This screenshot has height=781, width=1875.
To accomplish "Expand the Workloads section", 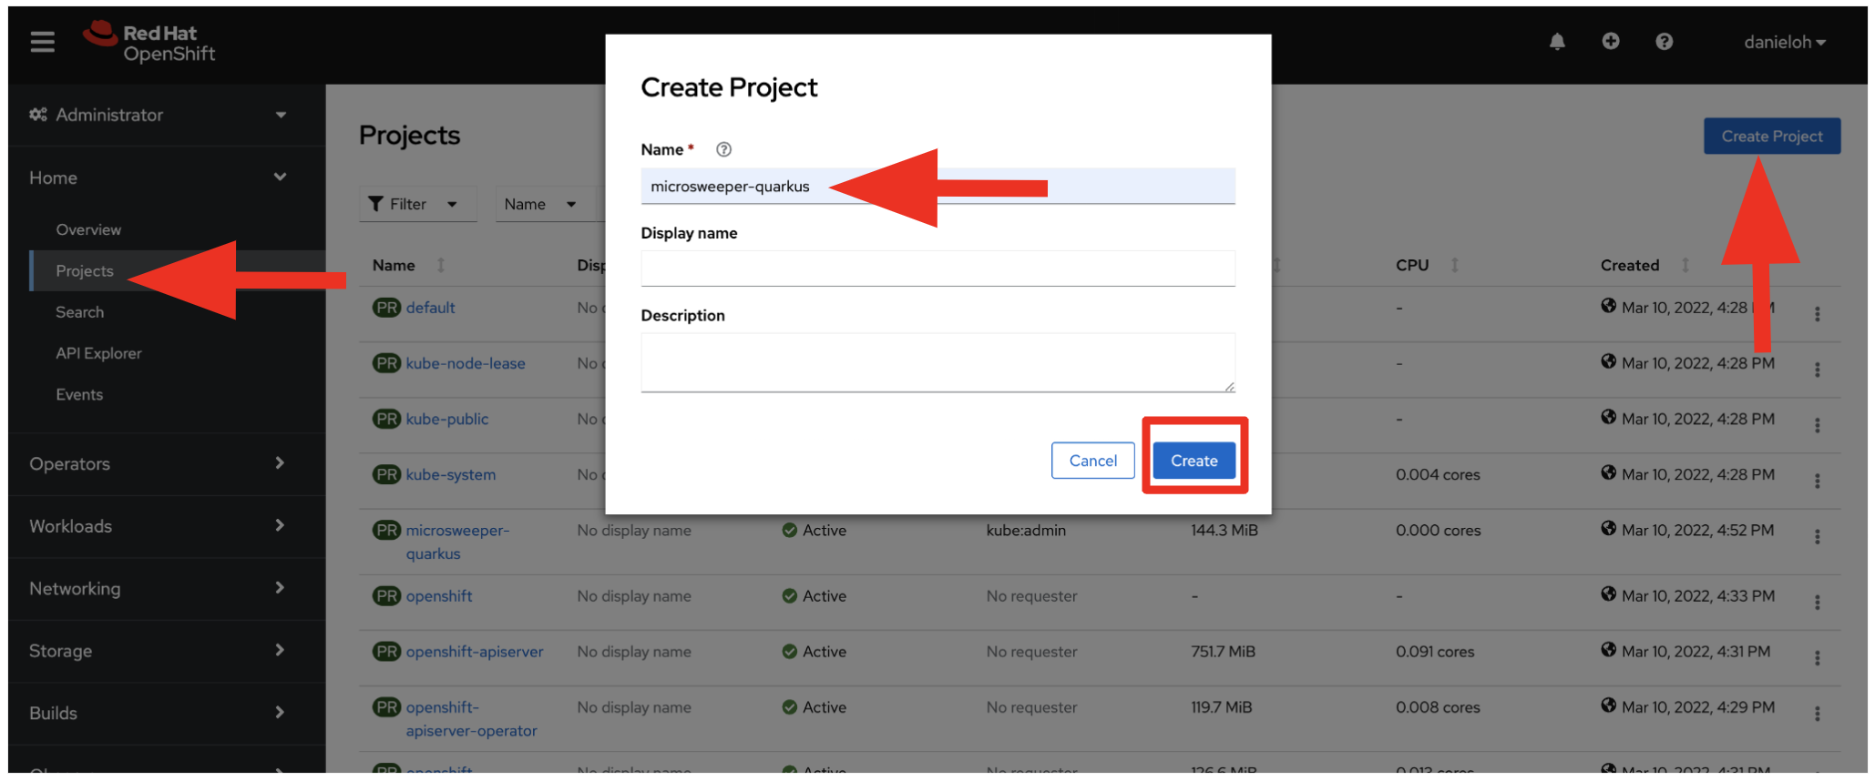I will pos(159,526).
